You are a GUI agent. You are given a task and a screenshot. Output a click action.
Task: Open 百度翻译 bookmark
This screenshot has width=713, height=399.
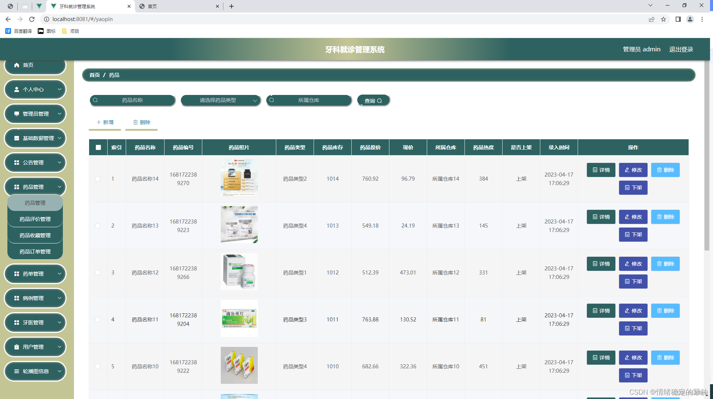pyautogui.click(x=18, y=31)
